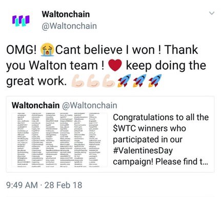The height and width of the screenshot is (197, 221).
Task: Open the bold Waltonchain author name
Action: [66, 14]
